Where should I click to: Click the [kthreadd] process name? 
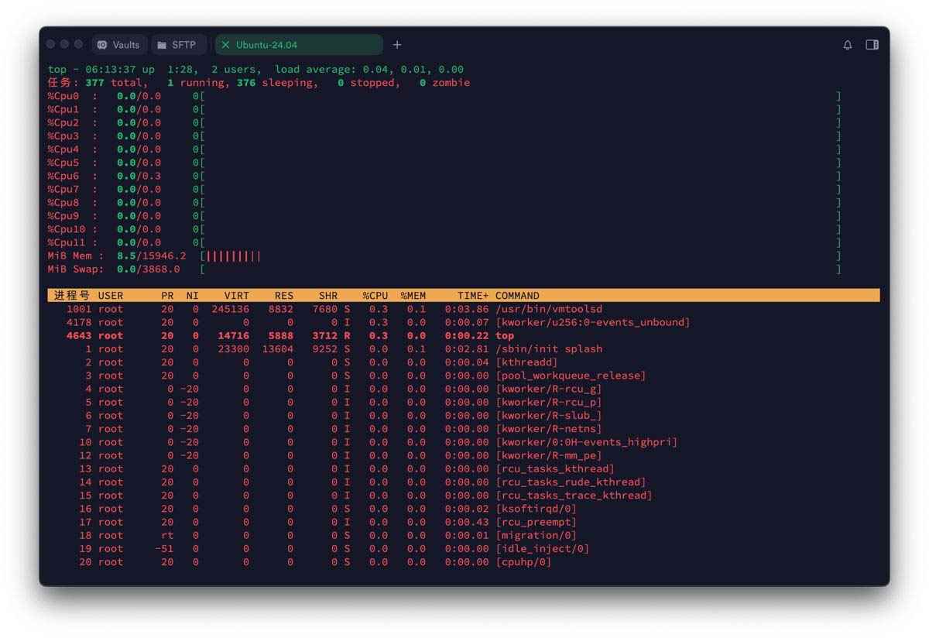click(526, 362)
